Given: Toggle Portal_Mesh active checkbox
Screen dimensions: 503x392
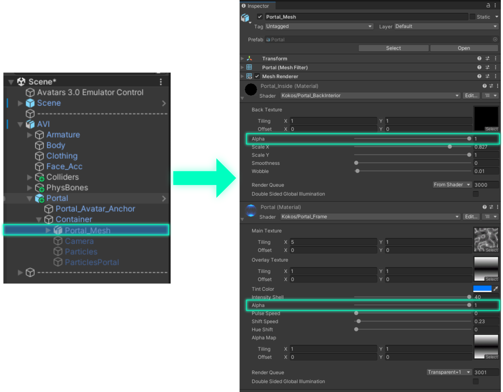Looking at the screenshot, I should pyautogui.click(x=260, y=17).
